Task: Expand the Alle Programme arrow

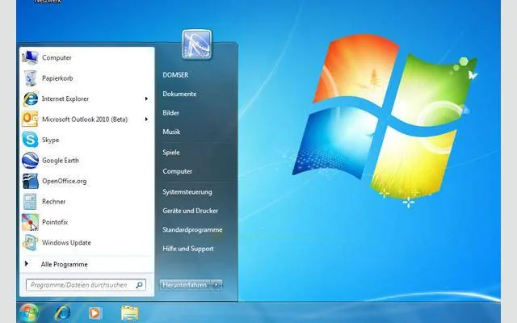Action: tap(27, 263)
